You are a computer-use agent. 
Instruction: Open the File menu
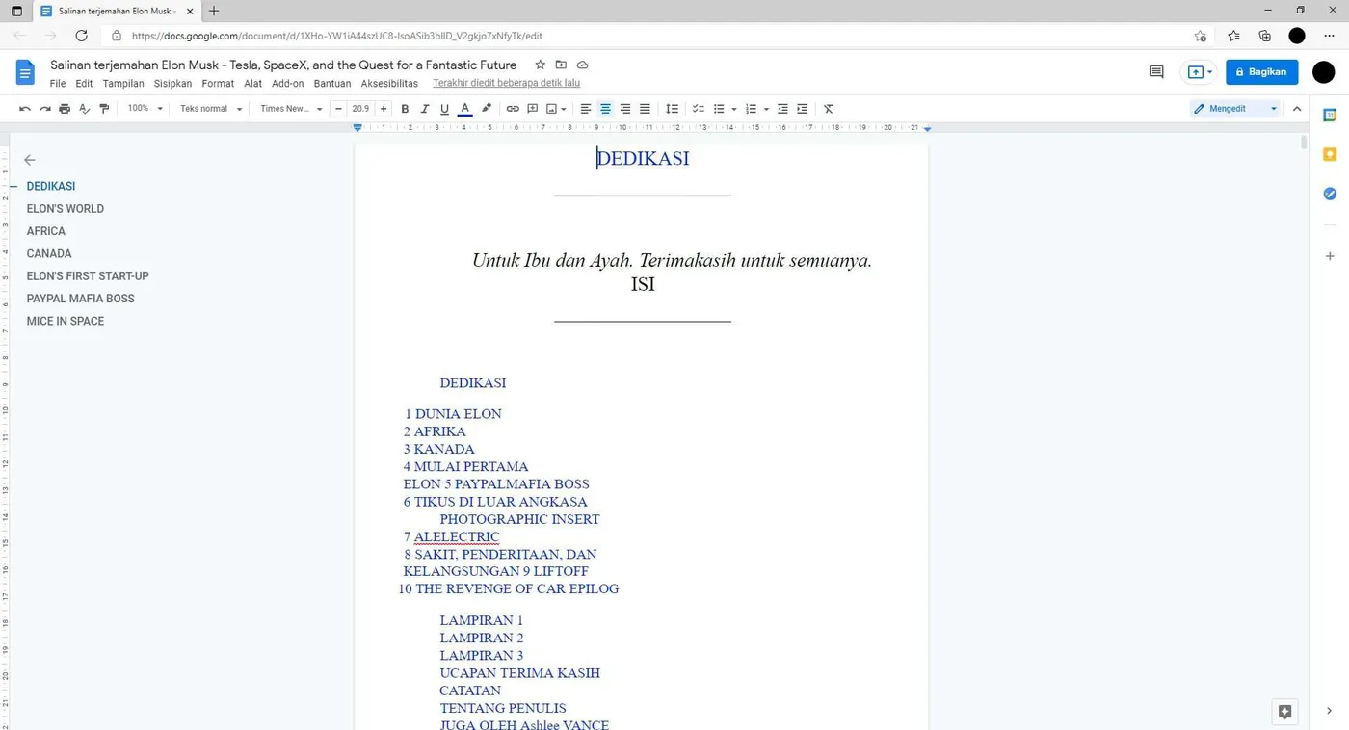pyautogui.click(x=58, y=84)
